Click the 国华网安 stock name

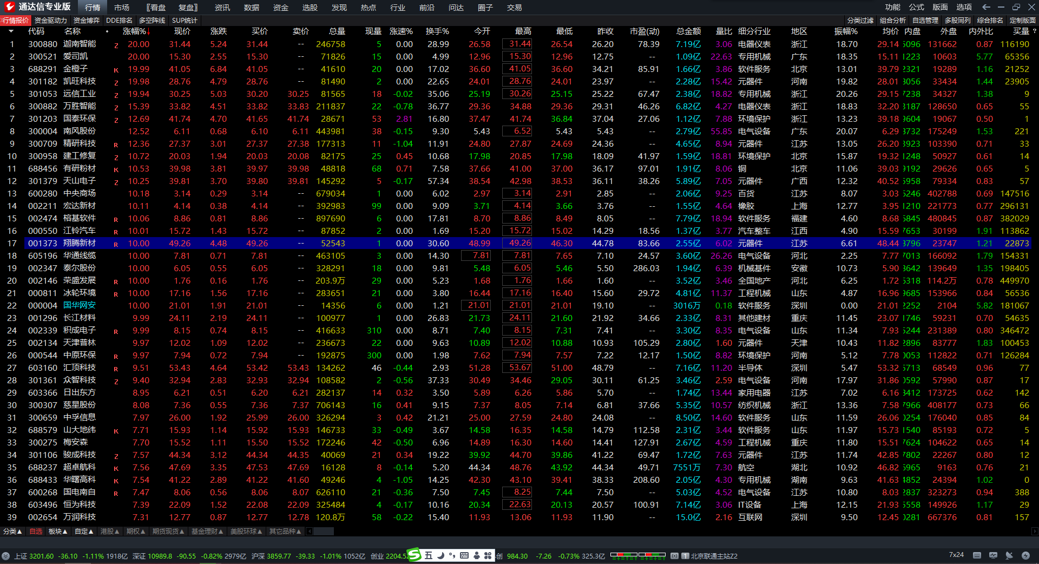point(80,305)
